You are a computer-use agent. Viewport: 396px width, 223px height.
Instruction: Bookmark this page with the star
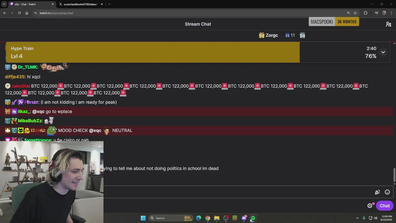355,13
